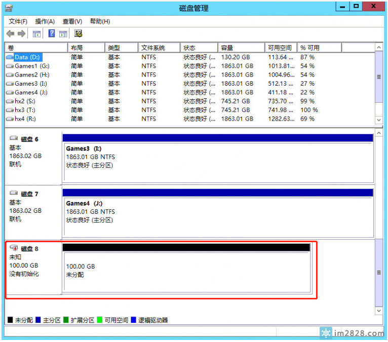Click the volume list scrollbar down arrow
Image resolution: width=388 pixels, height=342 pixels.
[378, 120]
